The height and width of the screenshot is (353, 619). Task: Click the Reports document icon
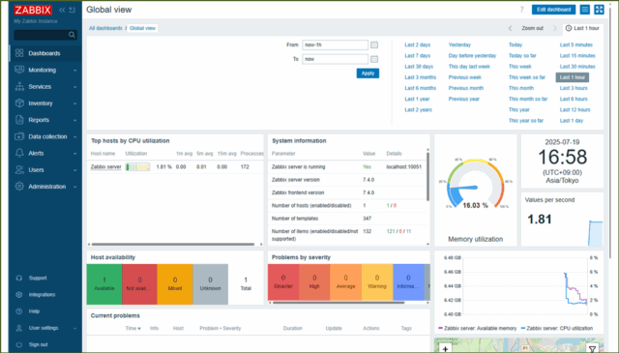19,120
